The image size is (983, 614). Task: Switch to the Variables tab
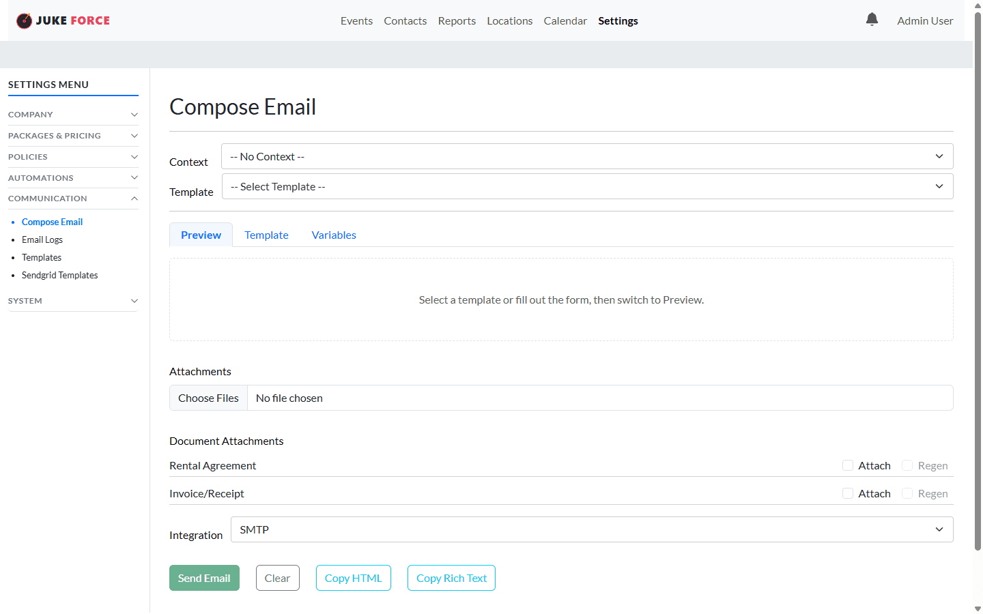pos(334,235)
